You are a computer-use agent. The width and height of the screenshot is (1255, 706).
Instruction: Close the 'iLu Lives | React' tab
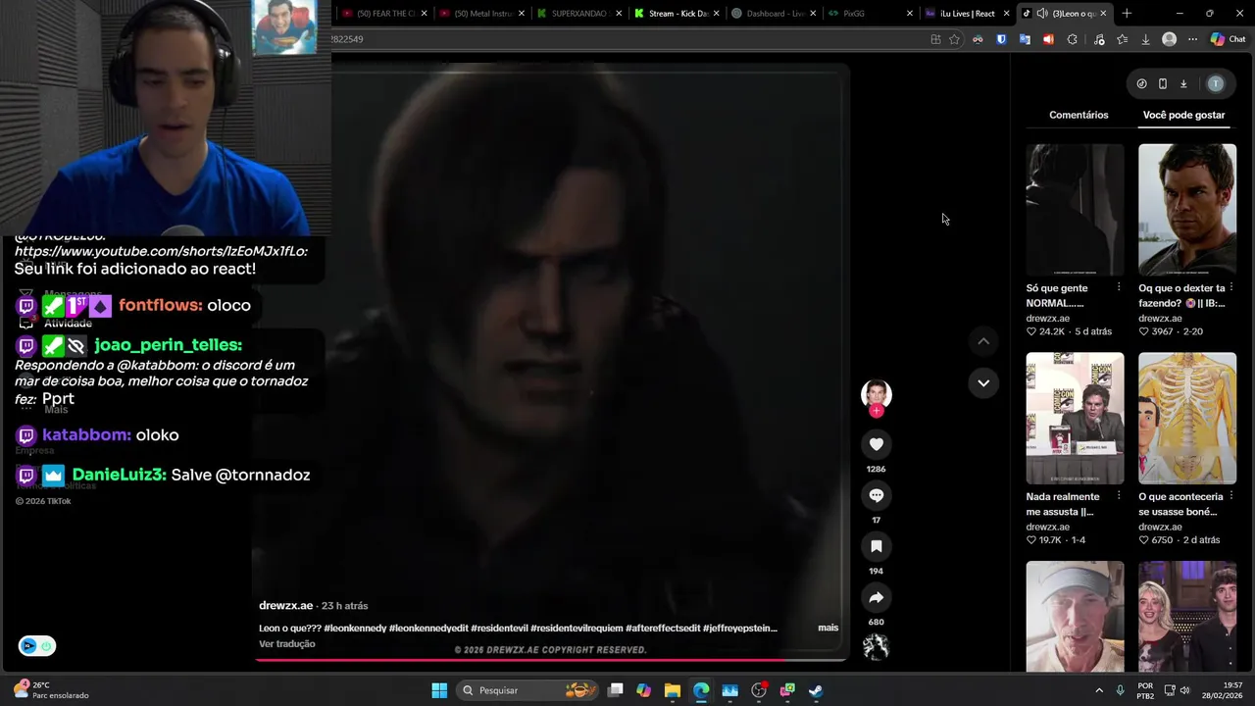coord(1006,14)
